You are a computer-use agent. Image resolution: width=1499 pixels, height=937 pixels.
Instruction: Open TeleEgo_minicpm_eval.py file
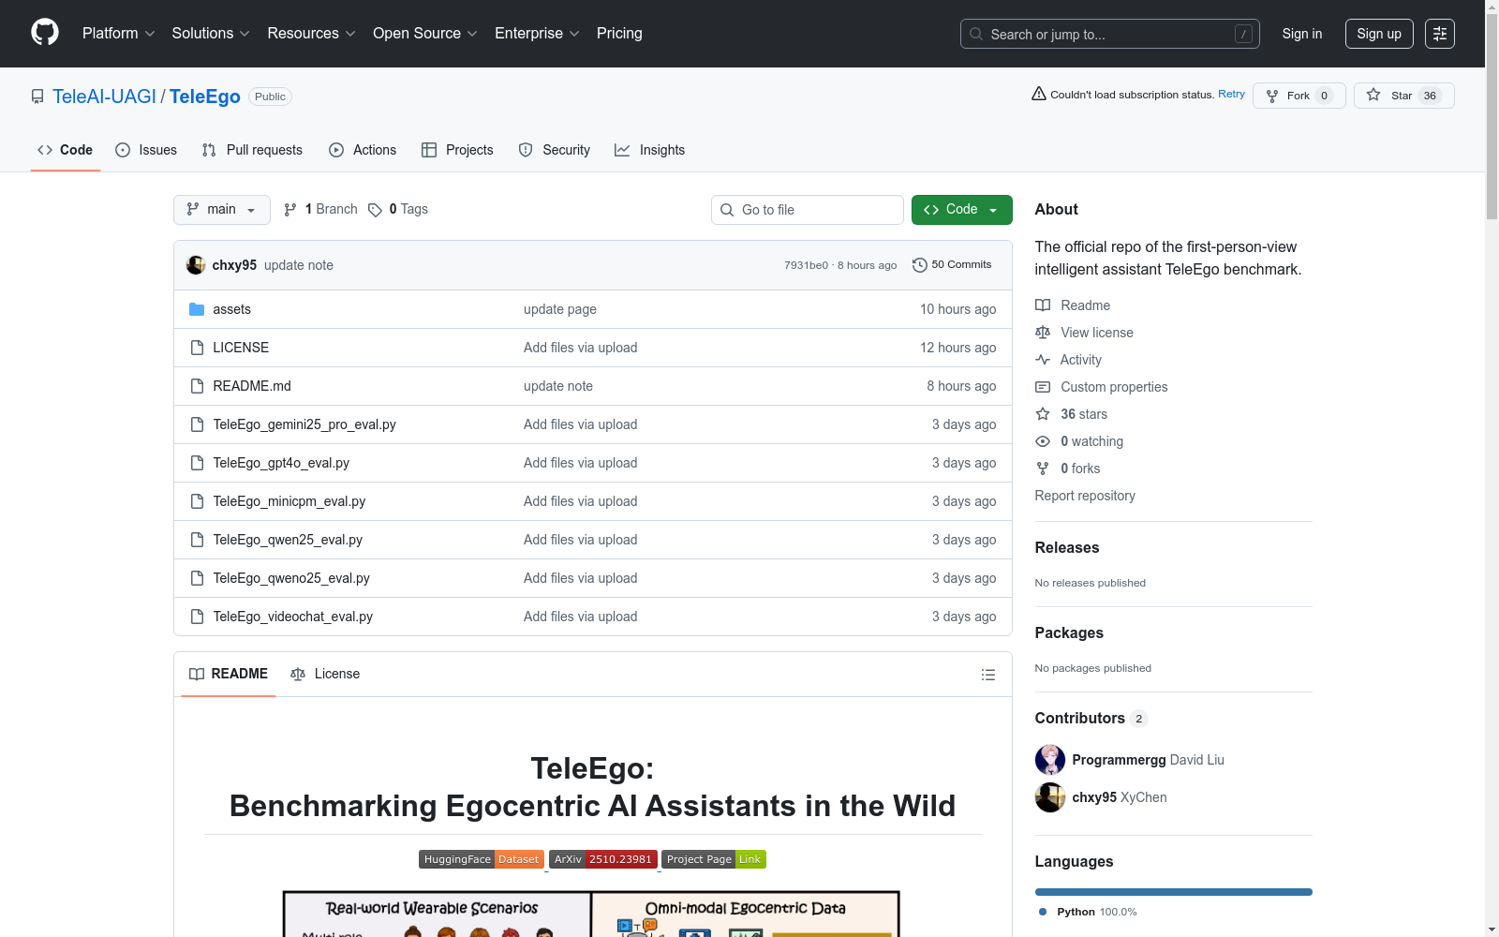click(x=289, y=501)
